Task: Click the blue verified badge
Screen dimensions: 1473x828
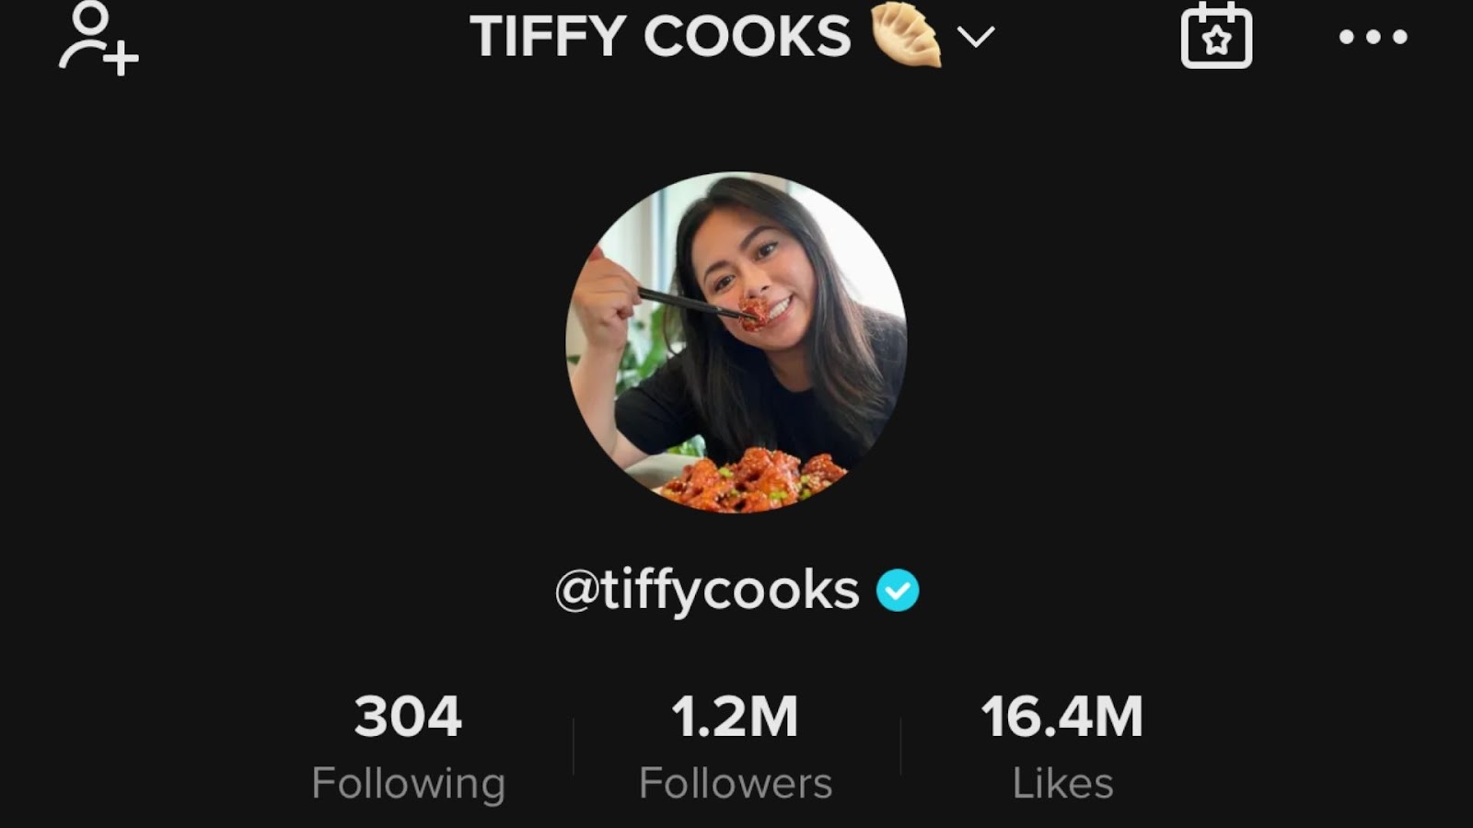Action: pos(898,591)
